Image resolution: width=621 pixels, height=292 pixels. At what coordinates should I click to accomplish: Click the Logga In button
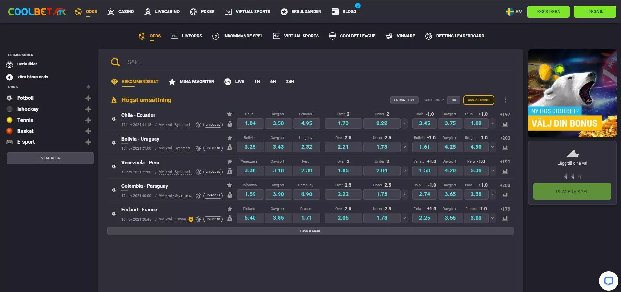pyautogui.click(x=595, y=12)
